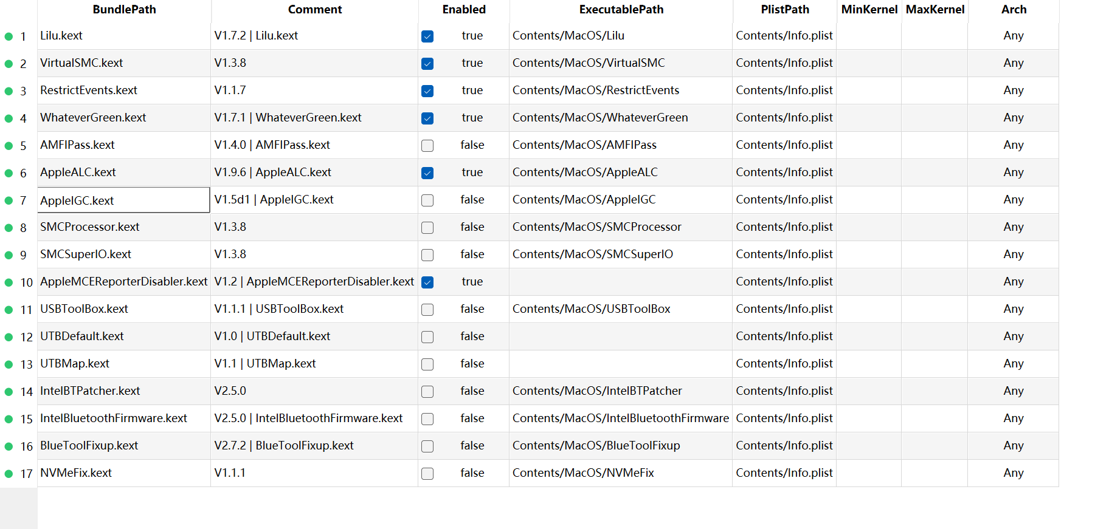Click SMCProcessor.kext BundlePath cell
1109x529 pixels.
pyautogui.click(x=124, y=227)
